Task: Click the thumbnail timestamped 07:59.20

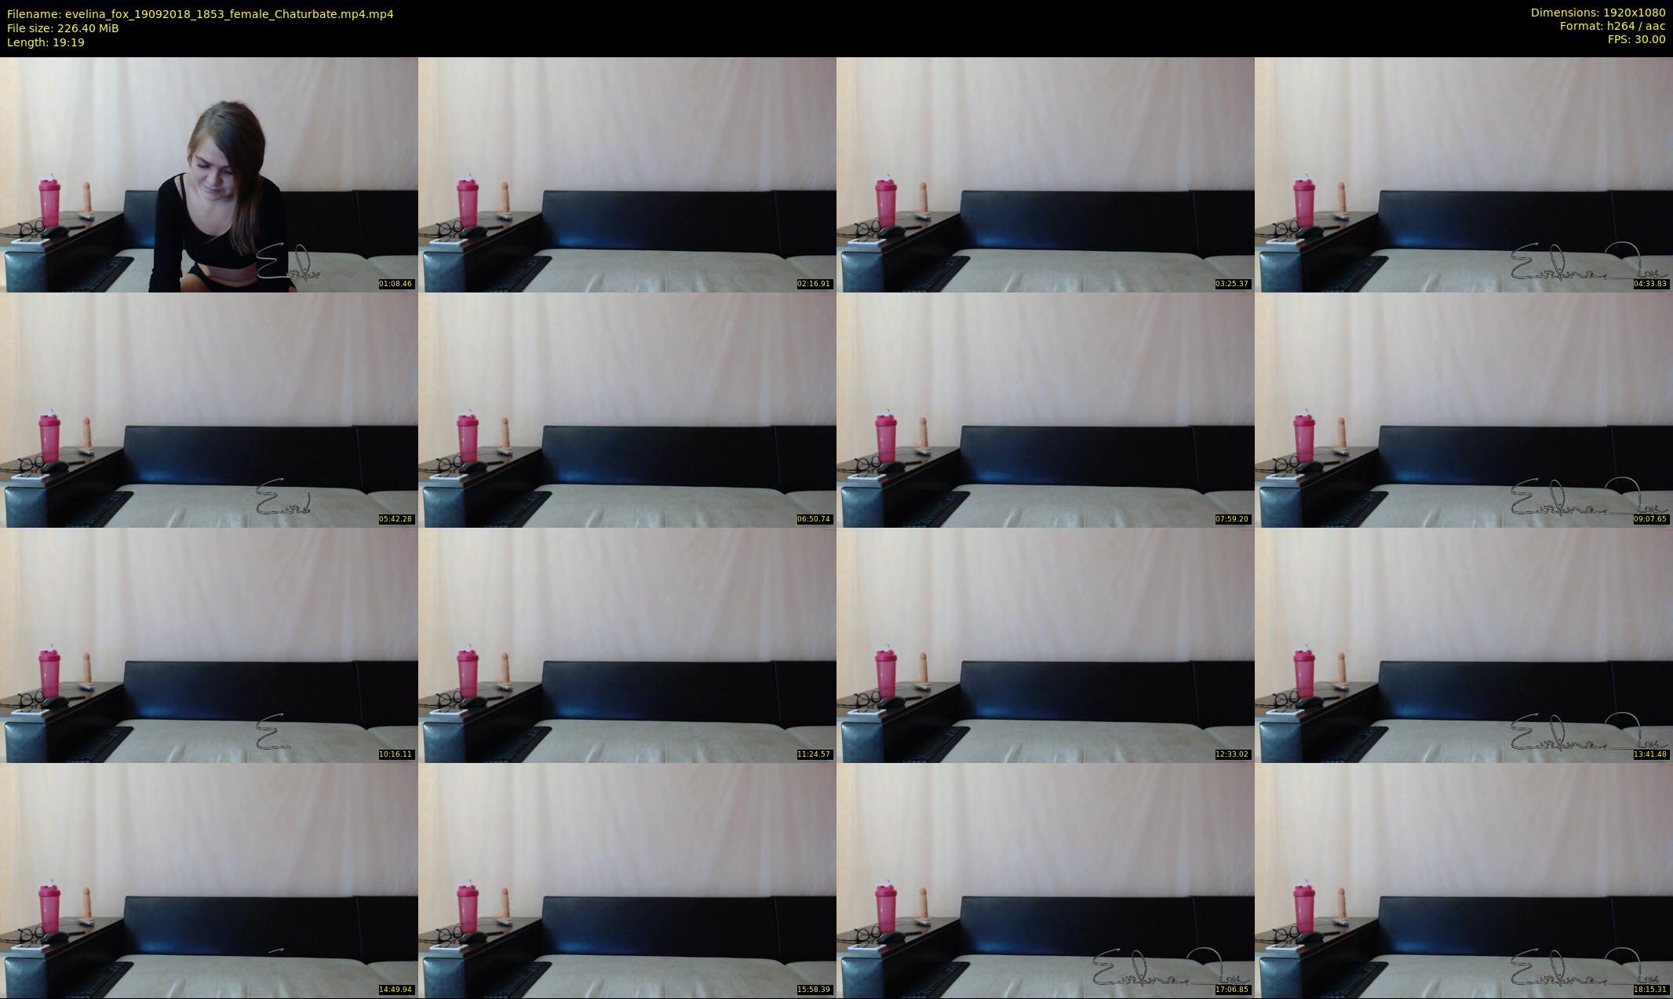Action: [x=1045, y=409]
